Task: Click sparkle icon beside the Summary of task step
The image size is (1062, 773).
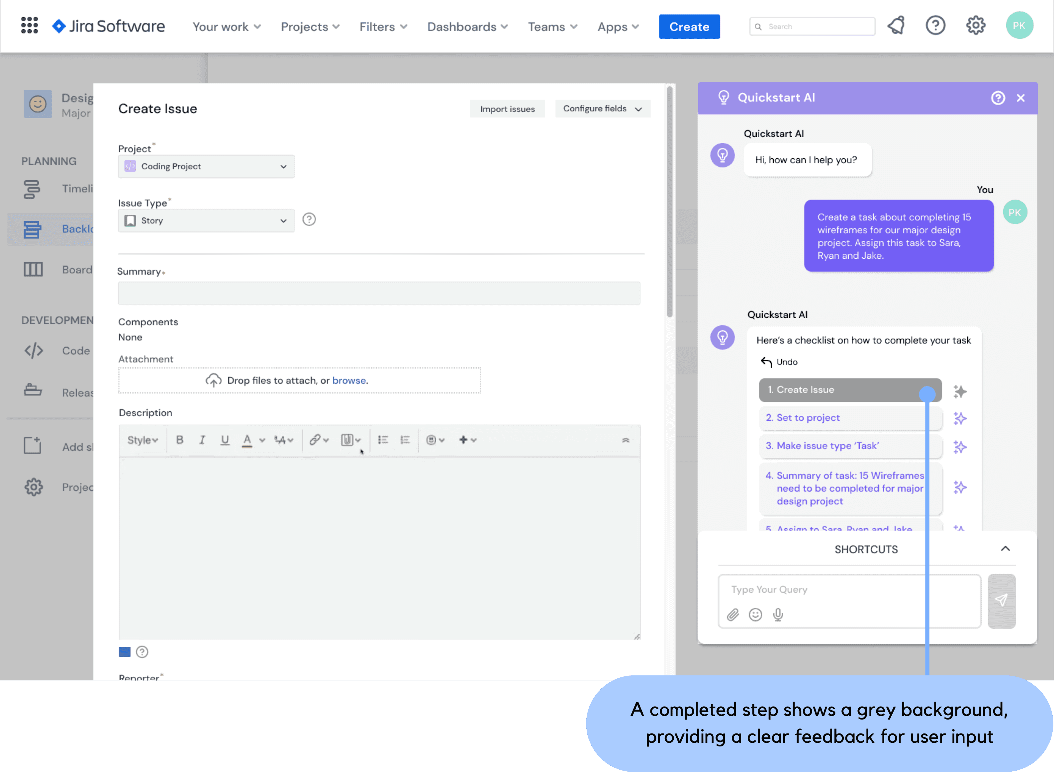Action: pyautogui.click(x=960, y=487)
